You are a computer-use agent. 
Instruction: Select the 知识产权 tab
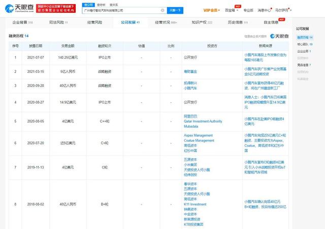203,22
